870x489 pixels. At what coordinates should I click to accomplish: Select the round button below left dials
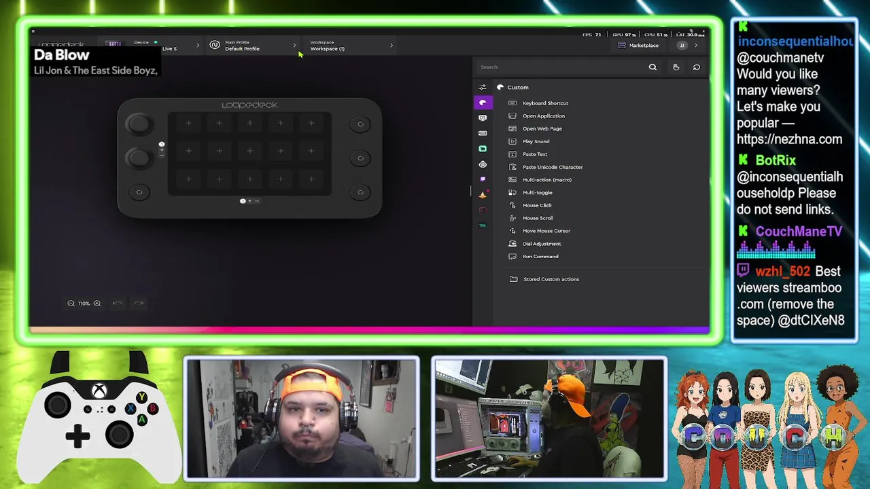(139, 192)
